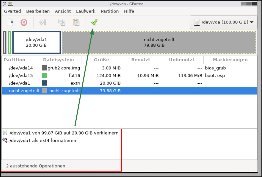Apply all operations with the green checkmark
Screen dimensions: 262x177
[94, 22]
